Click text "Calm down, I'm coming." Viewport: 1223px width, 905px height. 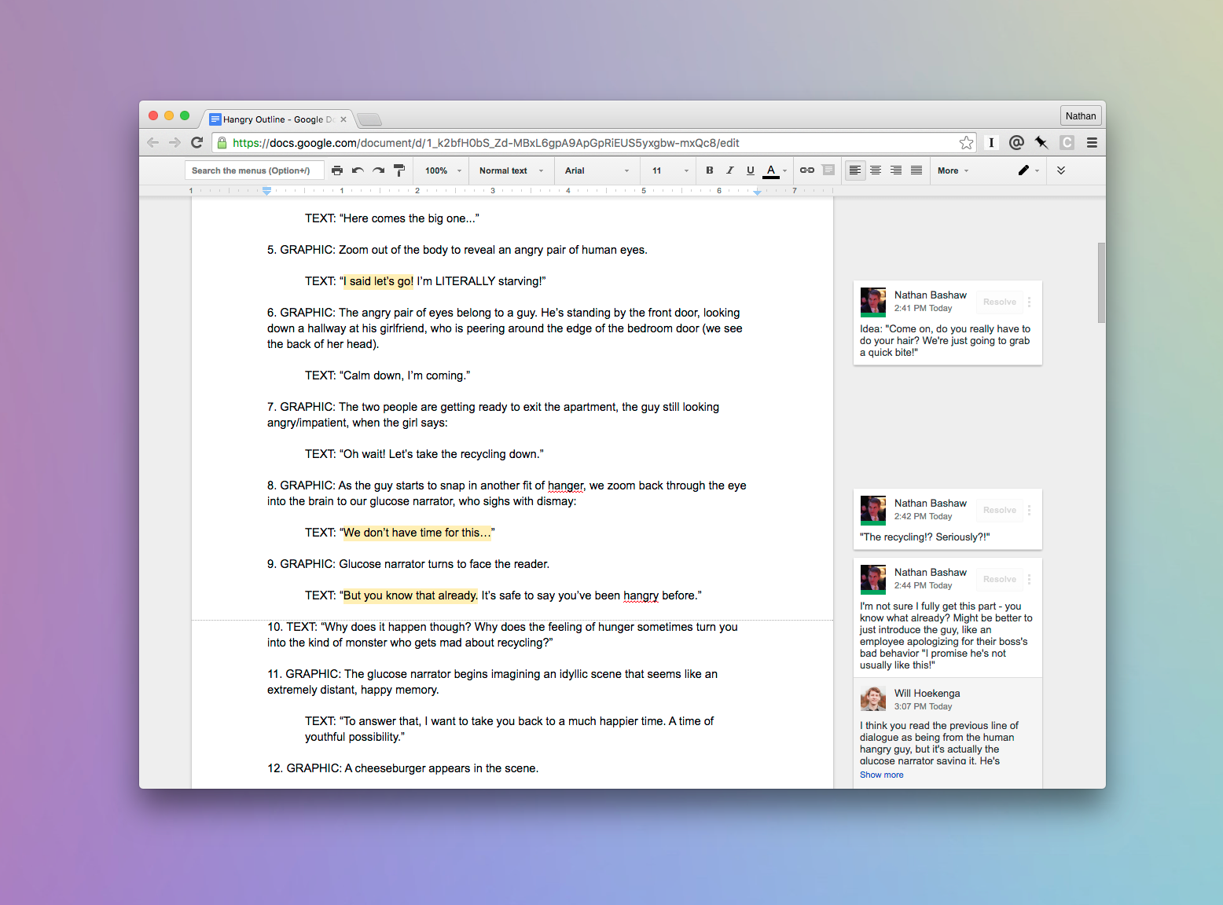(x=405, y=376)
